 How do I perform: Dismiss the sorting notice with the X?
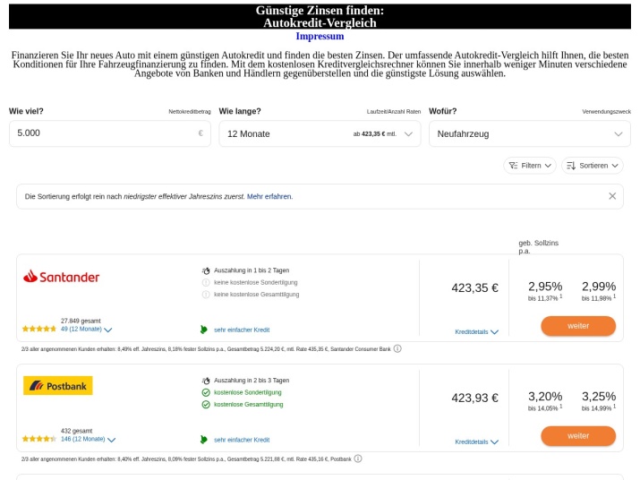pyautogui.click(x=612, y=196)
